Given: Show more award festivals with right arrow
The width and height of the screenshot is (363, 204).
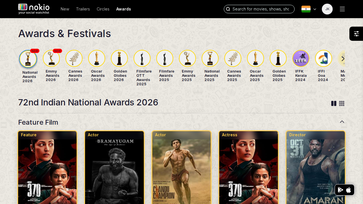Looking at the screenshot, I should 343,59.
